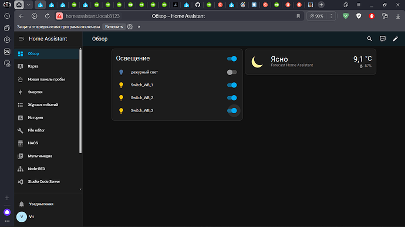Switch to the GitHub browser tab
Image resolution: width=405 pixels, height=227 pixels.
point(198,5)
